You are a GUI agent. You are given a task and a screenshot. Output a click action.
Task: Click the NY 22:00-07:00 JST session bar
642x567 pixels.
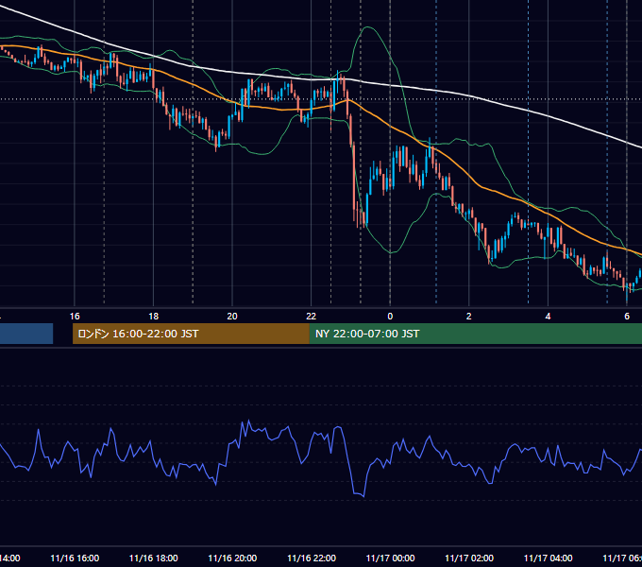(475, 334)
